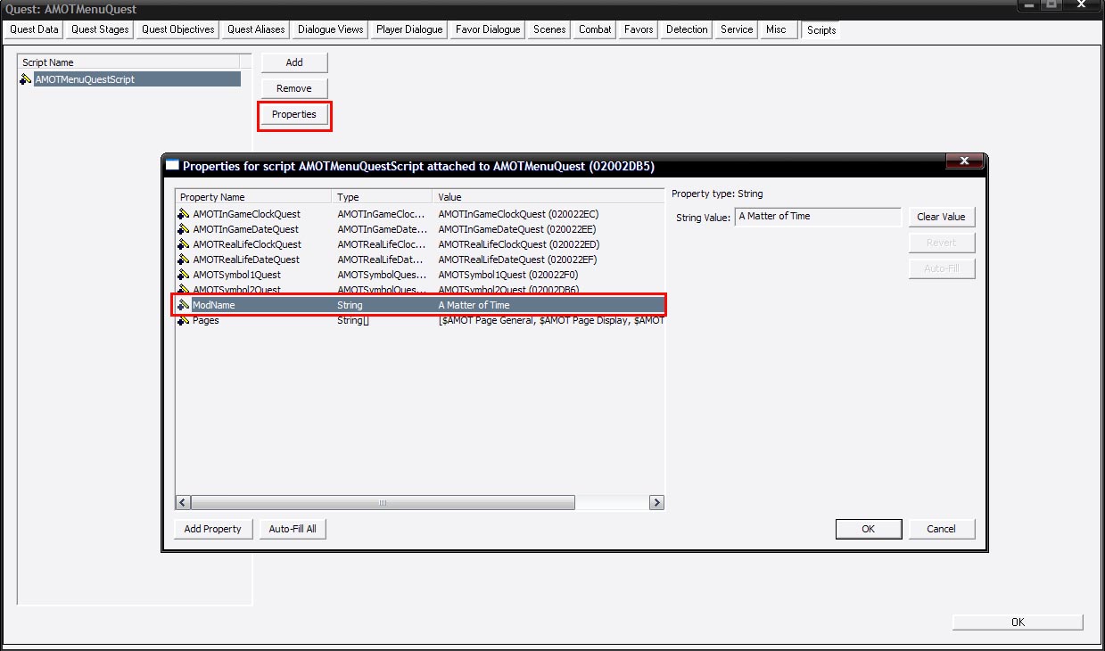Image resolution: width=1105 pixels, height=651 pixels.
Task: Click the icon beside ModName property
Action: click(184, 305)
